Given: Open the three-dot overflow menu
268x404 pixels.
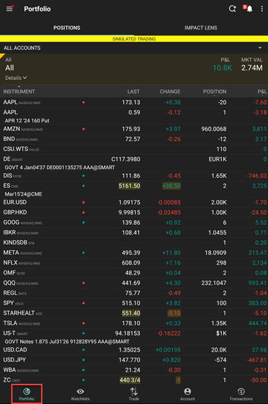Looking at the screenshot, I should coord(262,9).
